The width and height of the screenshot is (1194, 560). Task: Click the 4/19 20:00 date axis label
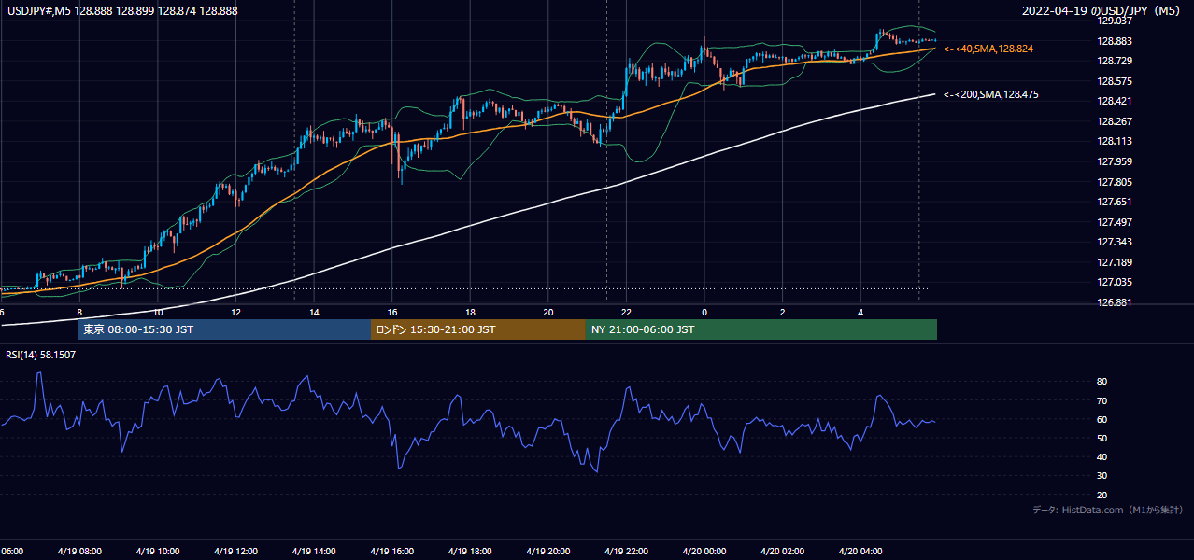coord(548,552)
